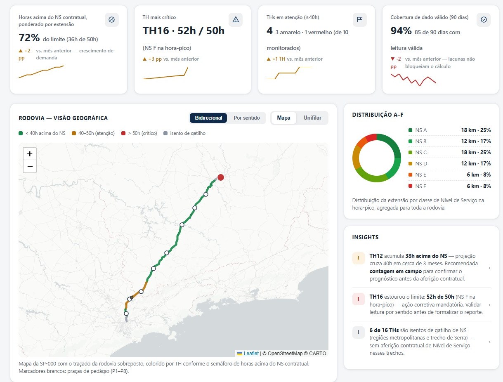The image size is (503, 382).
Task: Click the gauge icon on Horas acima card
Action: 111,19
